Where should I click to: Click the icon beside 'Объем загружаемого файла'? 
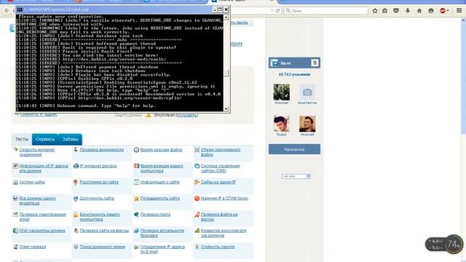197,150
